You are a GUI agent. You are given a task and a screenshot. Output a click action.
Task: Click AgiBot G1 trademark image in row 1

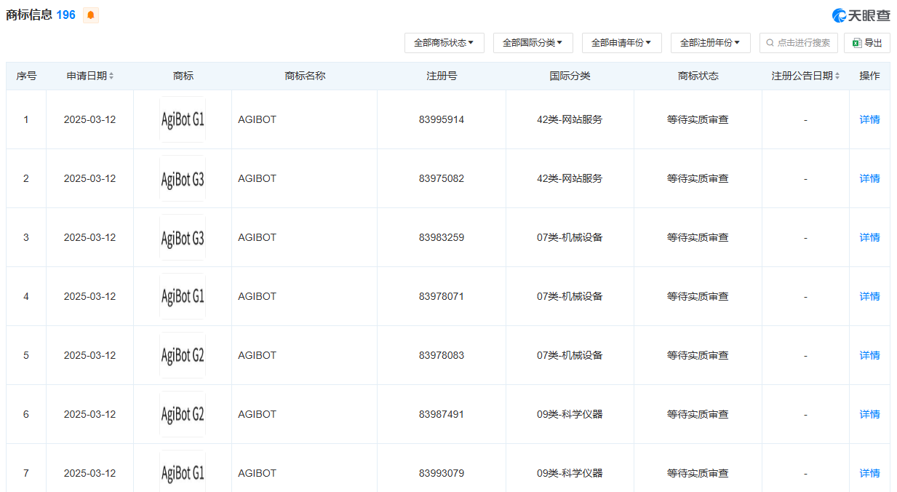(x=183, y=119)
